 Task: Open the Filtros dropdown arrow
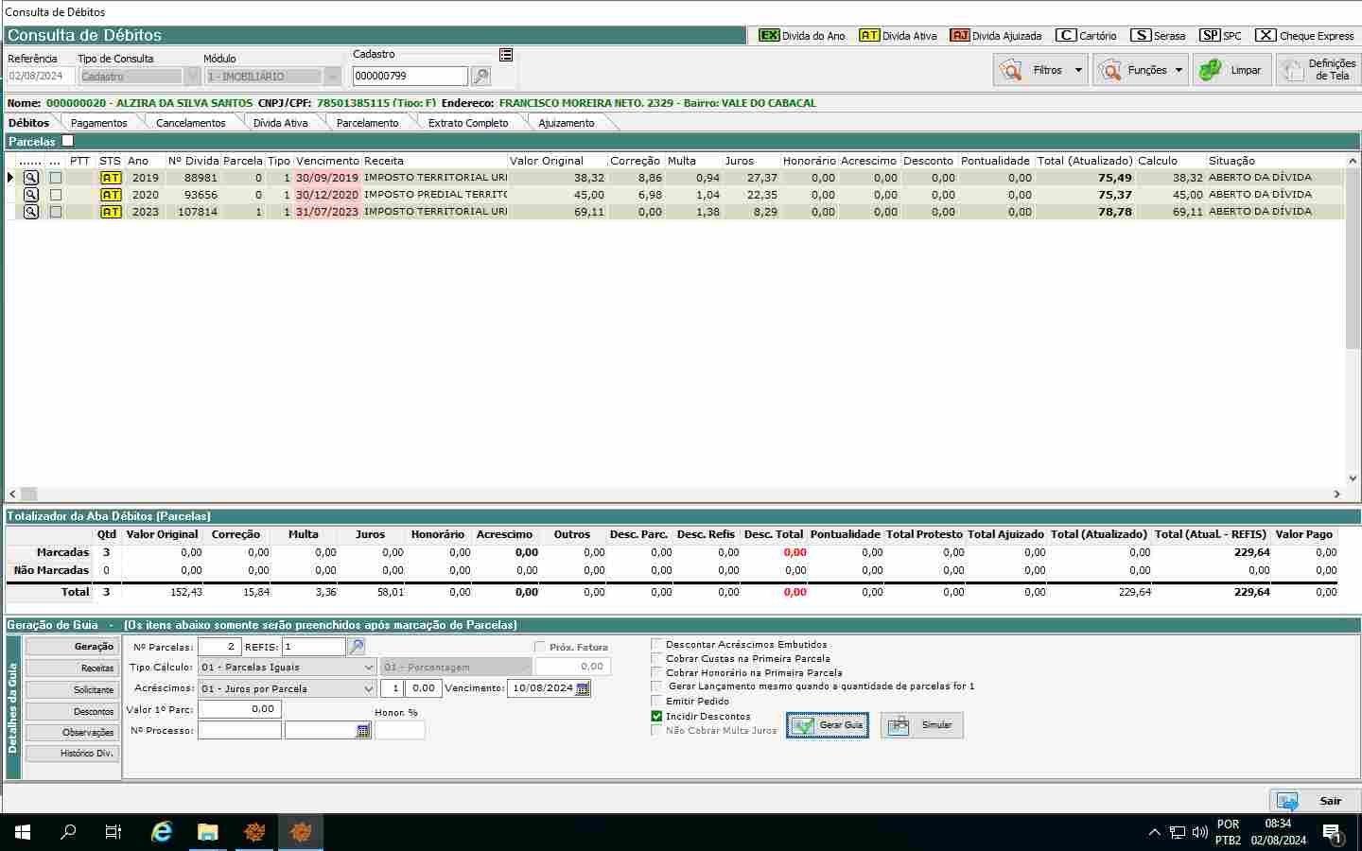[x=1078, y=70]
